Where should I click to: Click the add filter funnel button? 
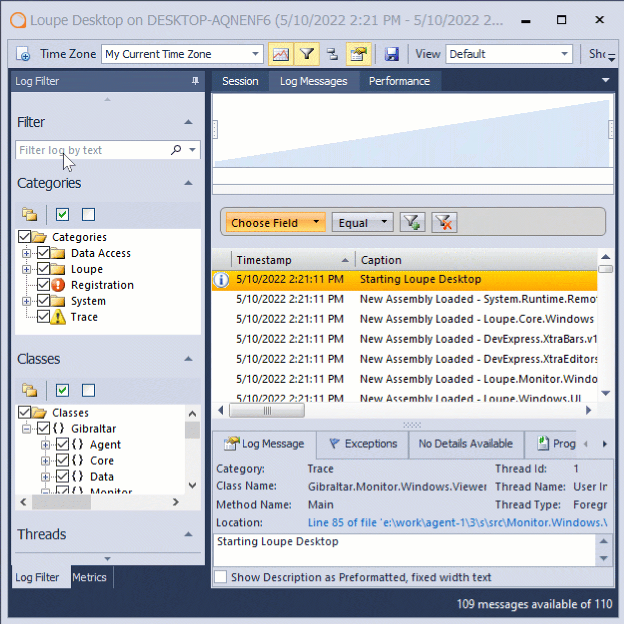(413, 222)
